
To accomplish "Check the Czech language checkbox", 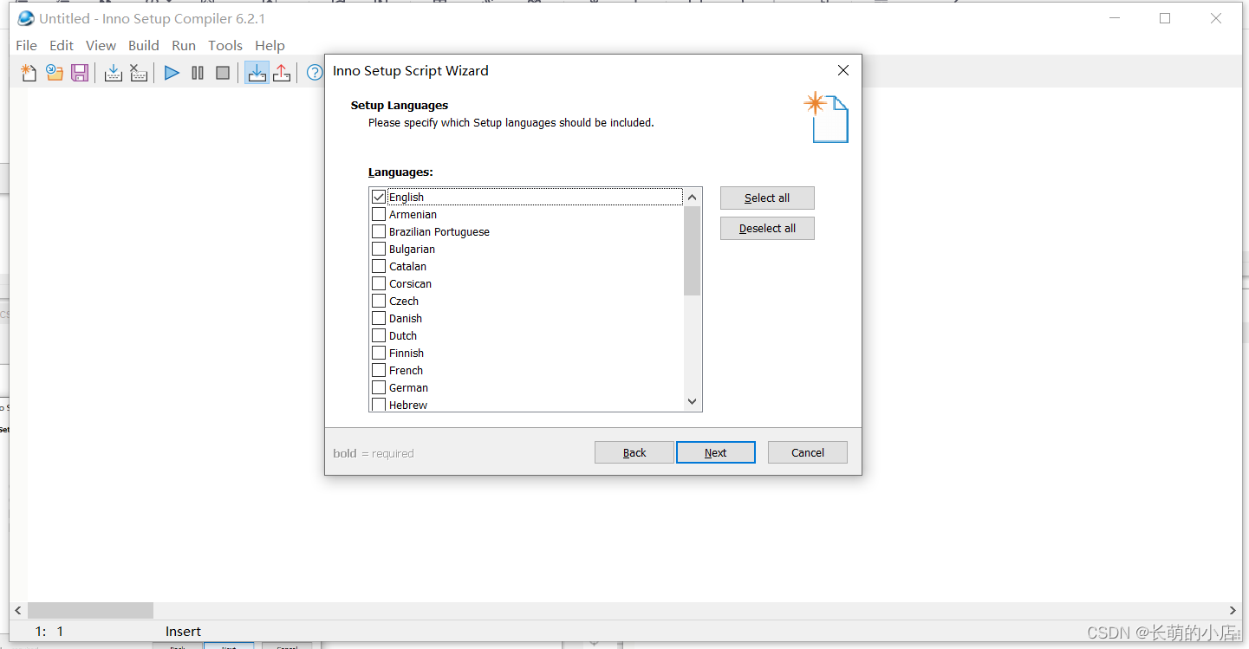I will [379, 301].
